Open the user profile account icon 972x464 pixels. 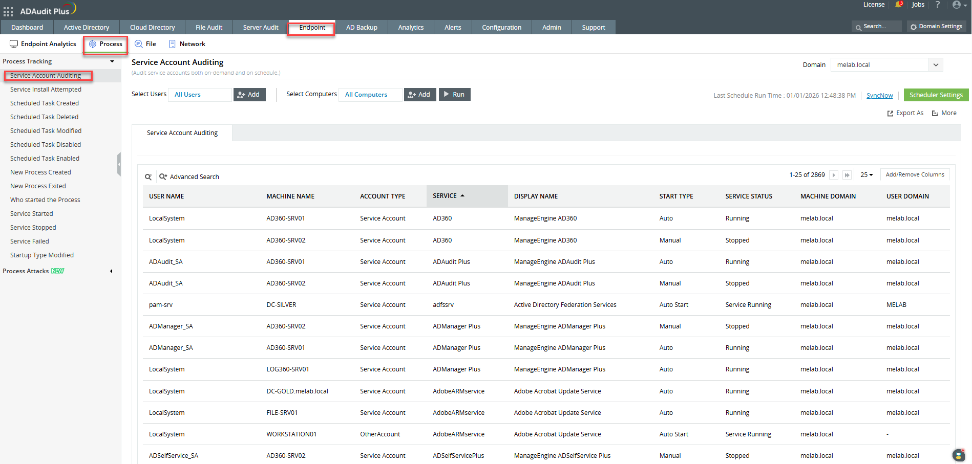(x=956, y=5)
